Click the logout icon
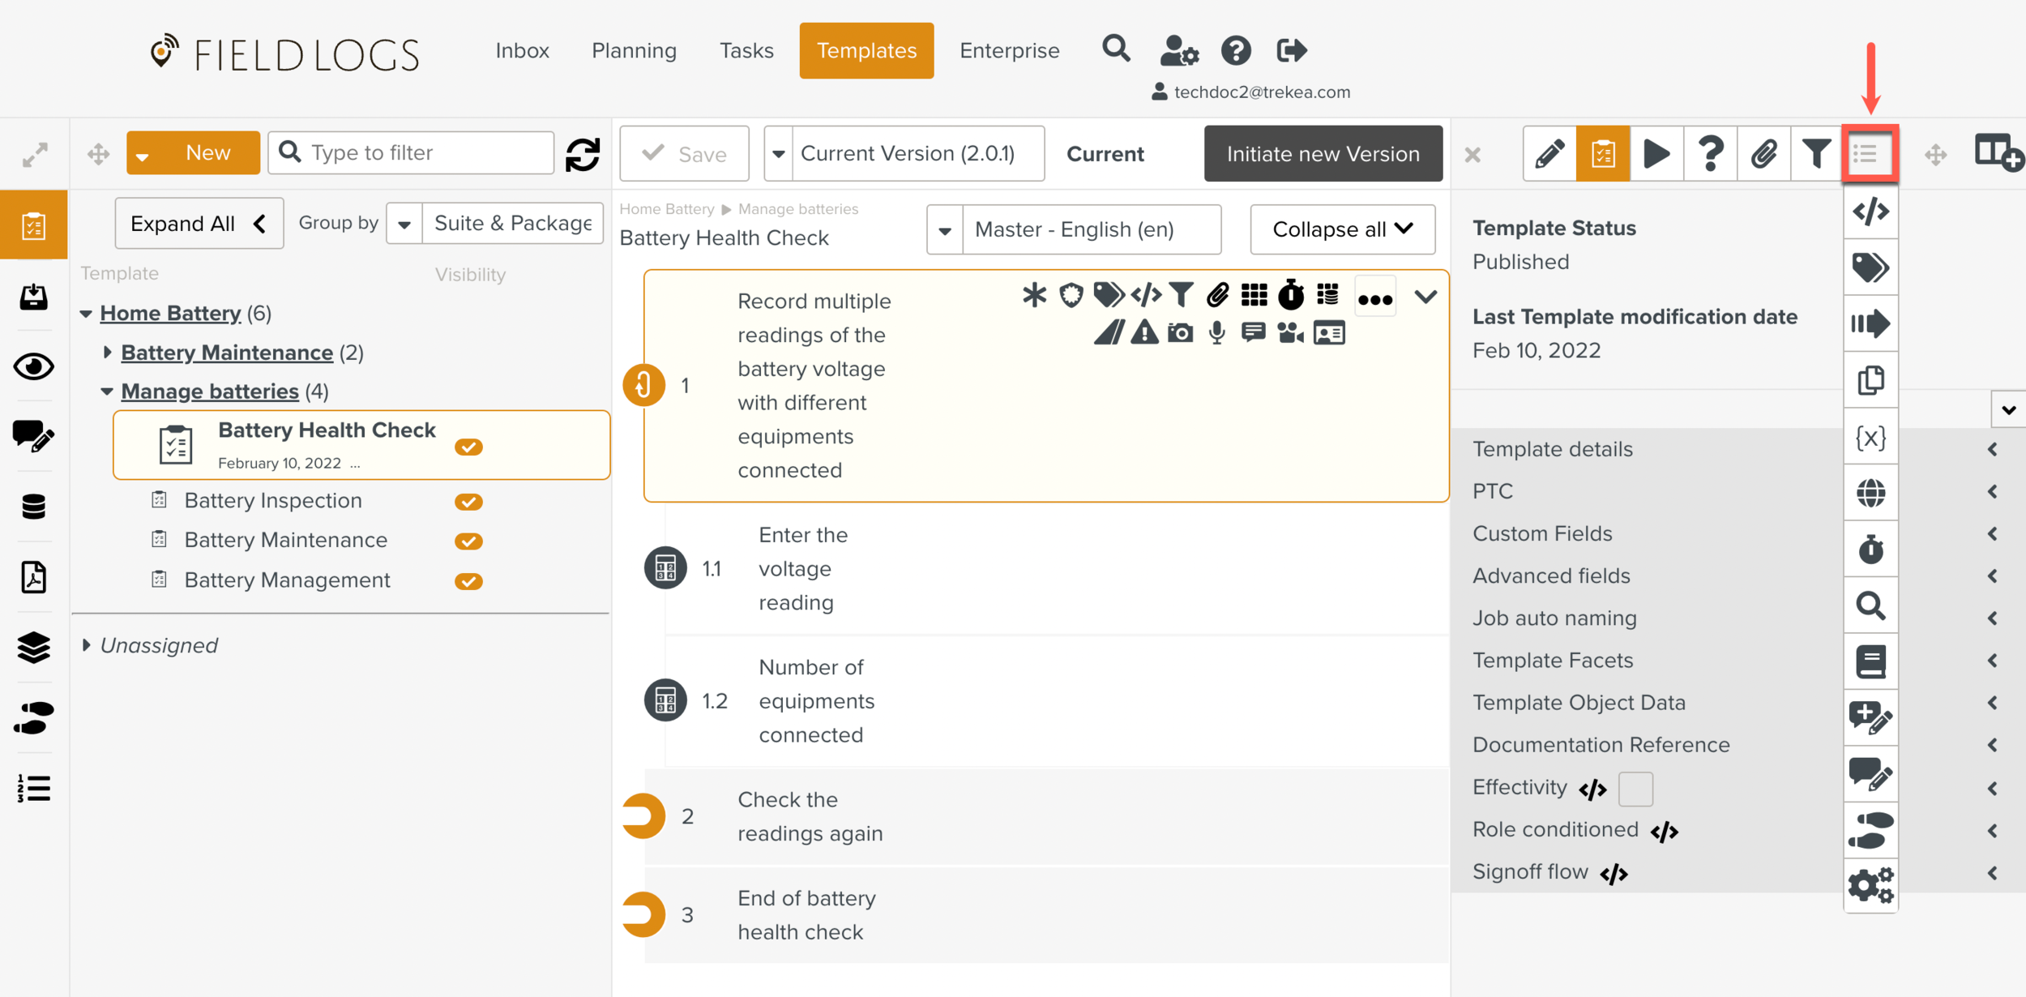This screenshot has height=997, width=2026. (1292, 50)
